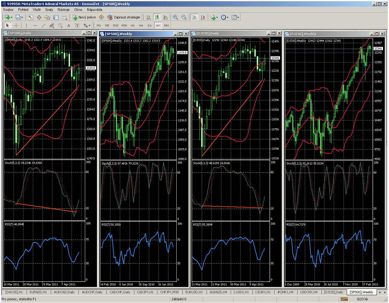Toggle chart shift from right edge
Screen dimensions: 389x303
click(203, 17)
